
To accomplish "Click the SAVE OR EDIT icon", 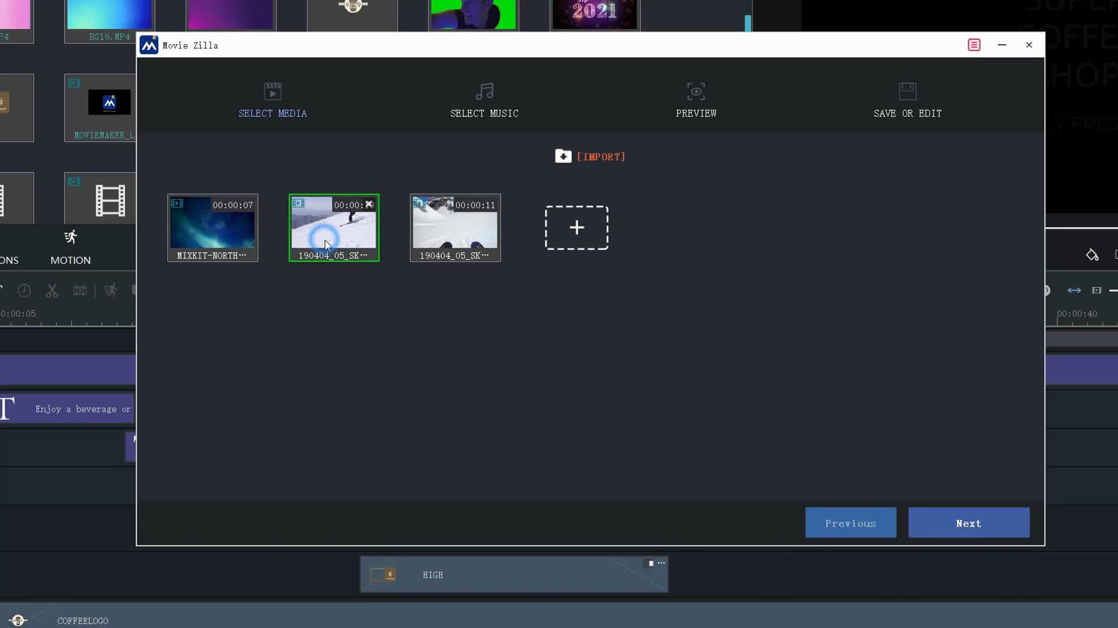I will [x=907, y=91].
